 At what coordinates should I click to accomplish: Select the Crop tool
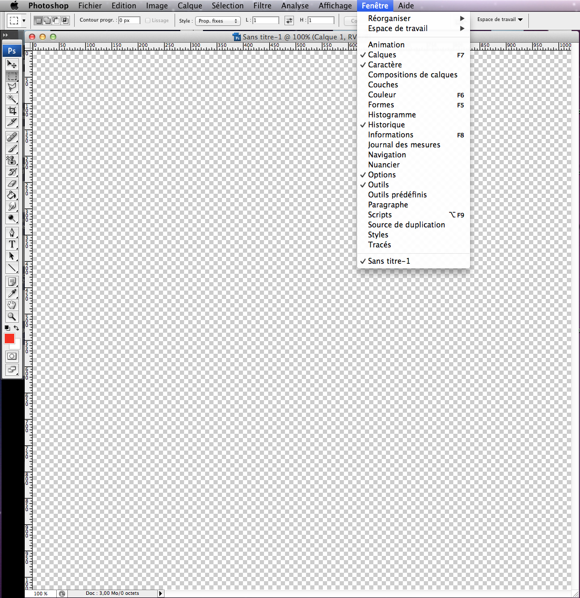[x=12, y=111]
